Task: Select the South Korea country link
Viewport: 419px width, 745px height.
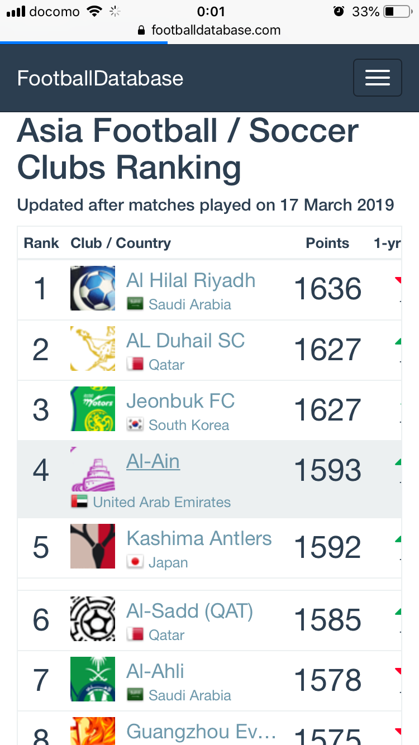Action: (189, 425)
